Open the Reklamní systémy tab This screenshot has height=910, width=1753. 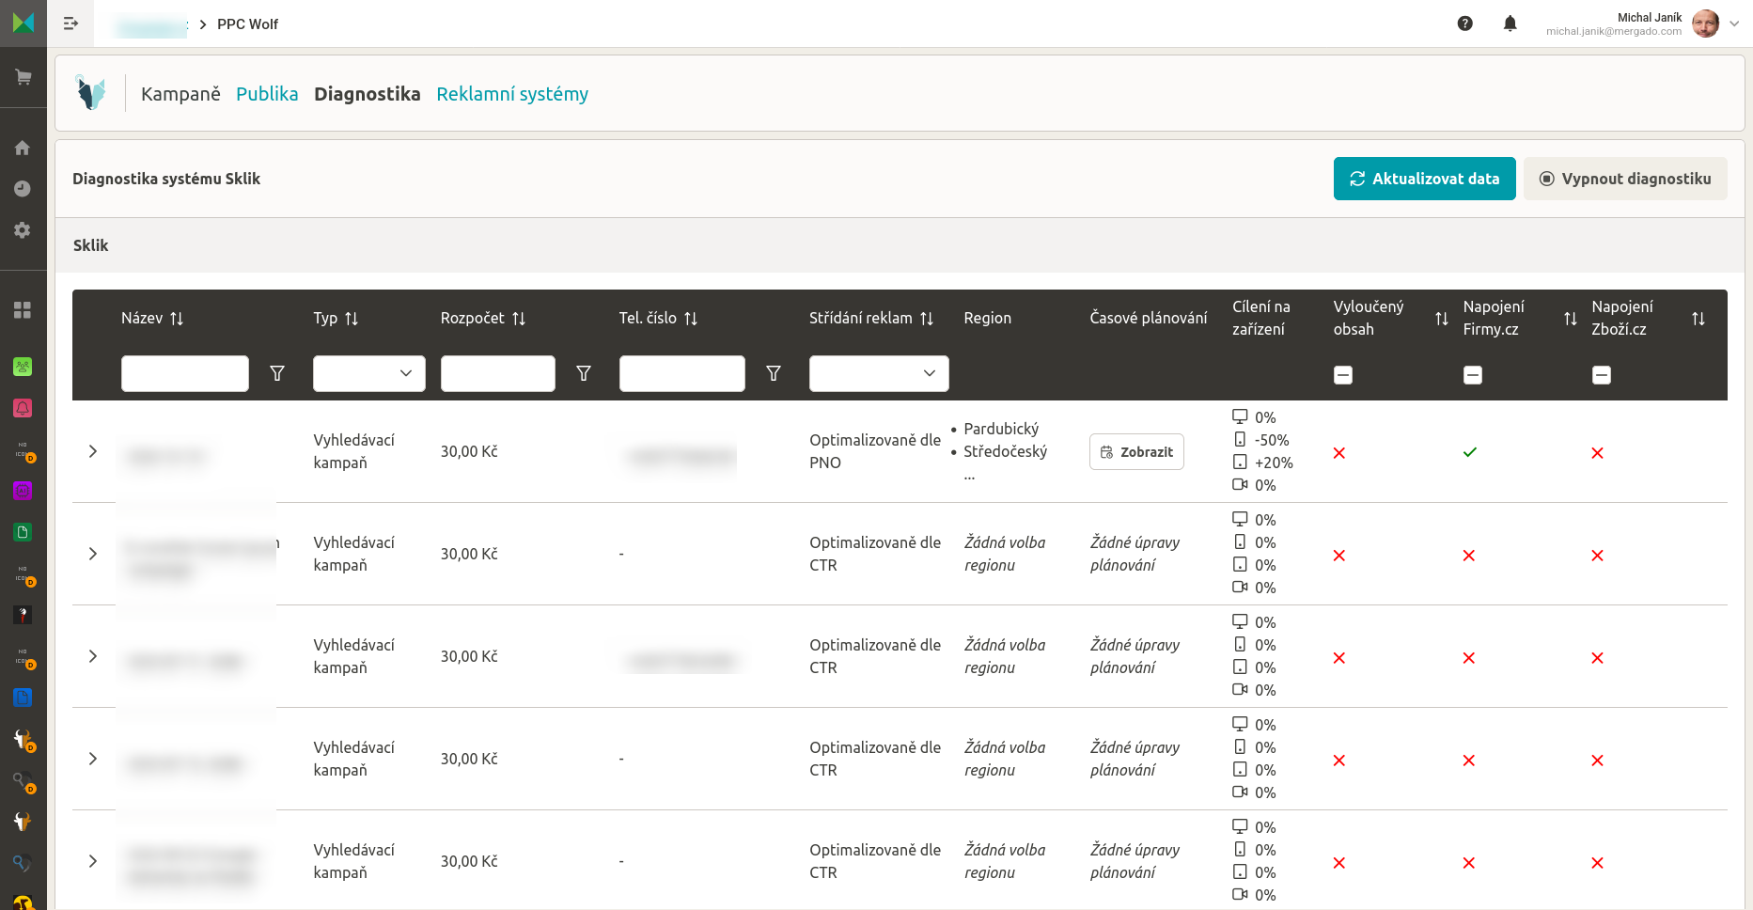click(x=512, y=94)
